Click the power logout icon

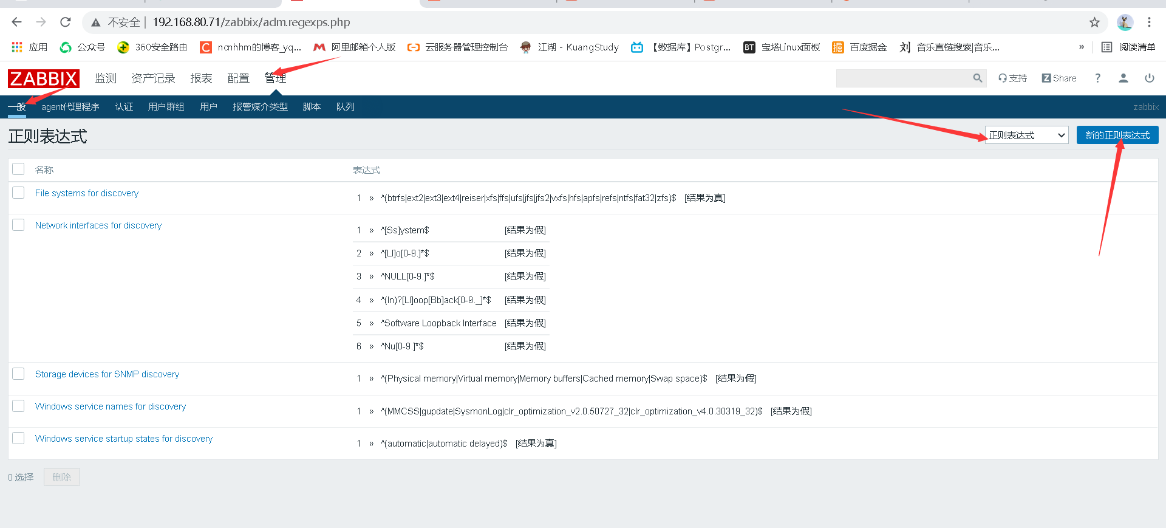pos(1150,78)
